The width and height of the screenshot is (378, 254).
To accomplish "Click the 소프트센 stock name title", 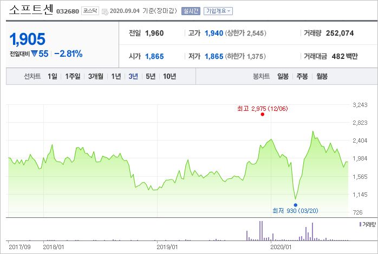I will tap(31, 10).
